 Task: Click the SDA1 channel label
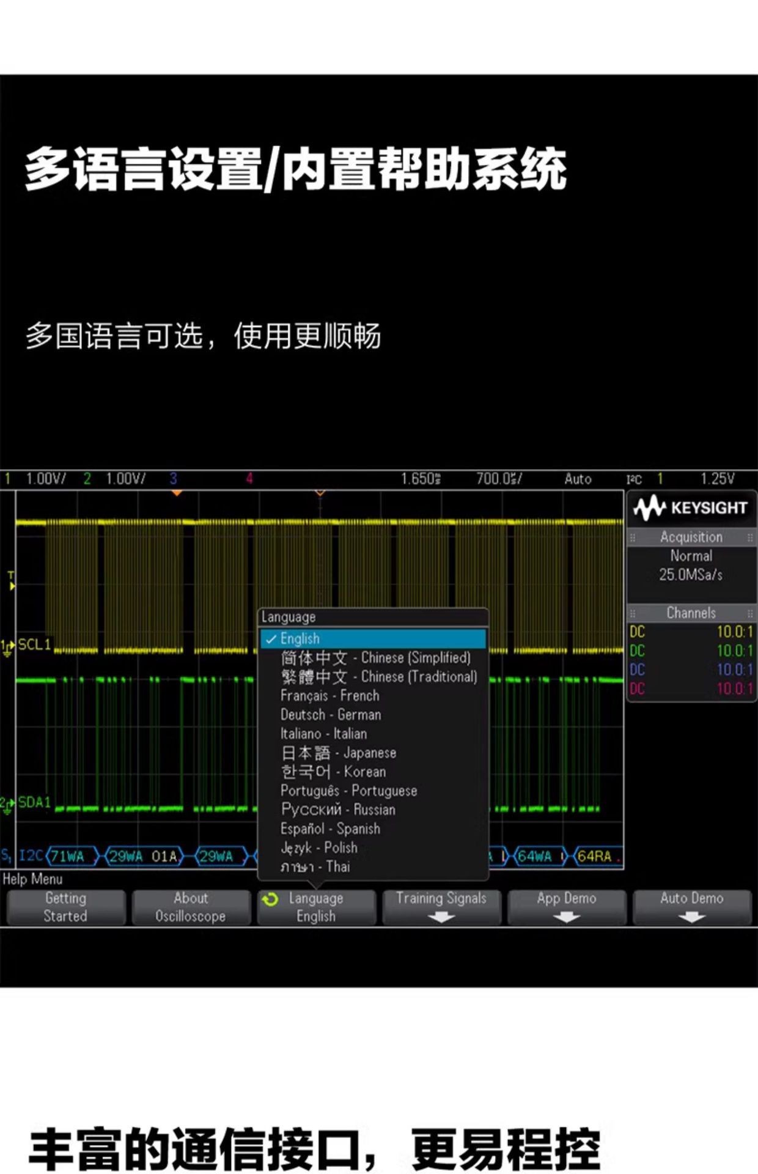coord(34,802)
